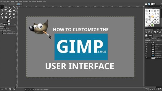
Task: Open the File menu
Action: (2, 1)
